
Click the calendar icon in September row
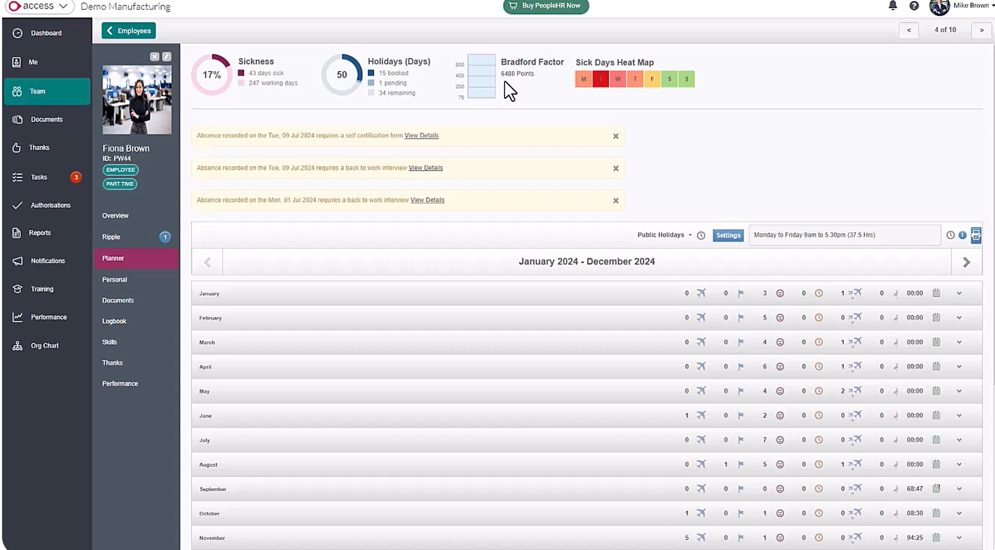point(936,489)
